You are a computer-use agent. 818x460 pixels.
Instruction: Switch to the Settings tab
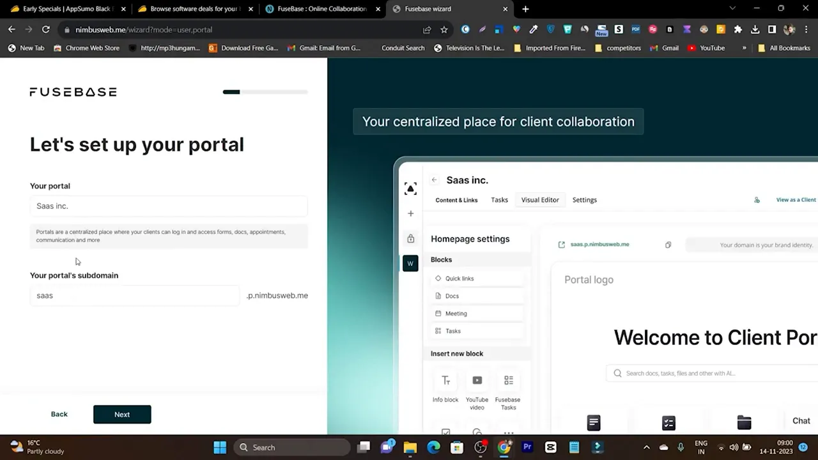(x=584, y=199)
